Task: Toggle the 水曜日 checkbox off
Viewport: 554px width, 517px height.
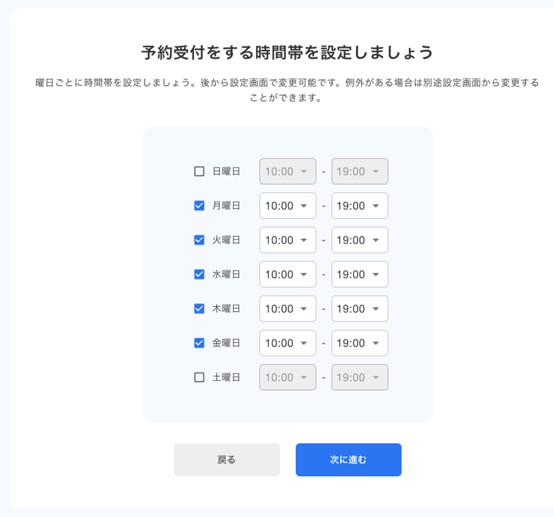Action: [x=199, y=274]
